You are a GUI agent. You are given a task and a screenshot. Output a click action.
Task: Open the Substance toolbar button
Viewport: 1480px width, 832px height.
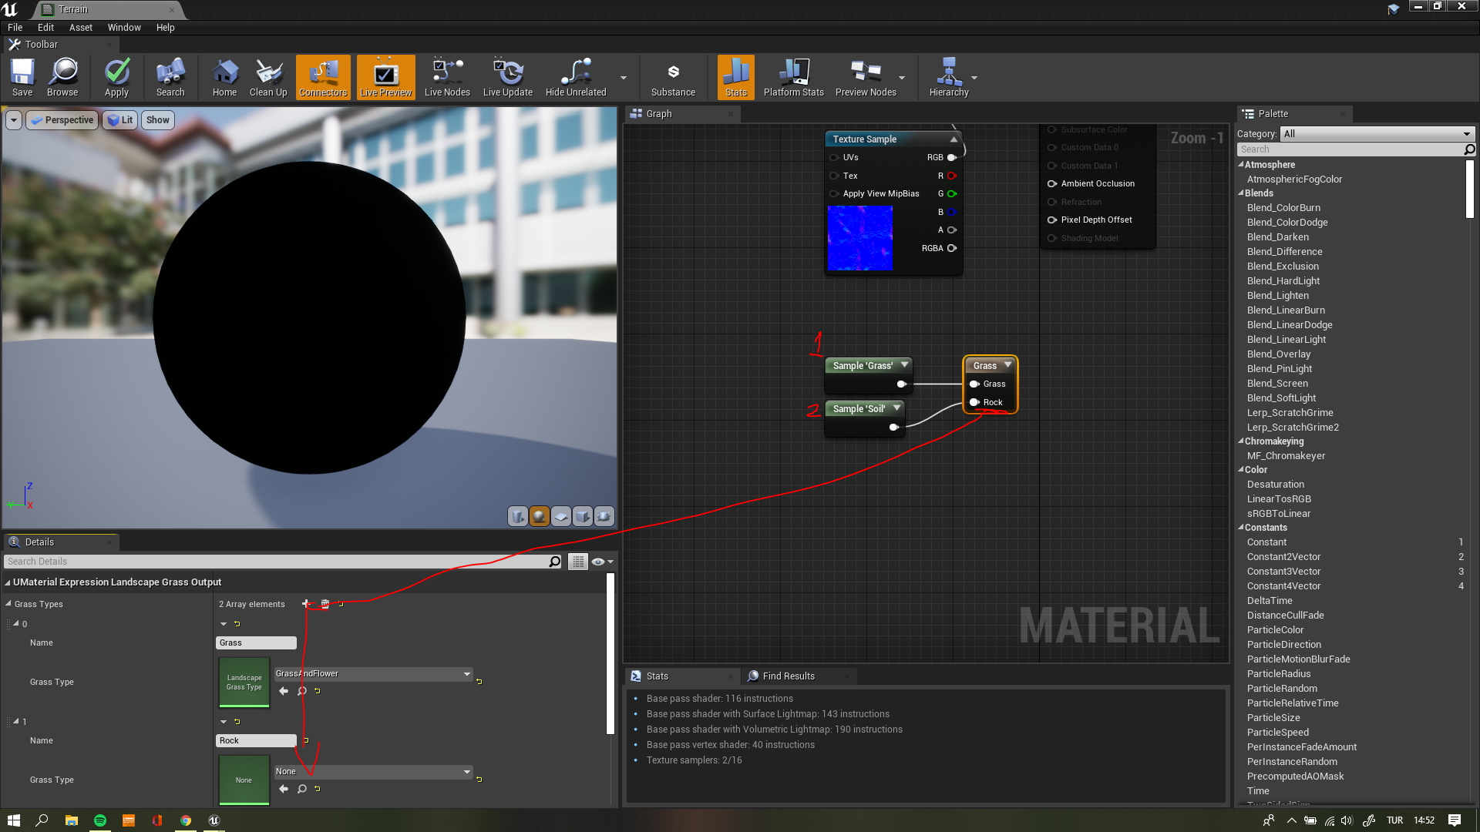pyautogui.click(x=673, y=77)
